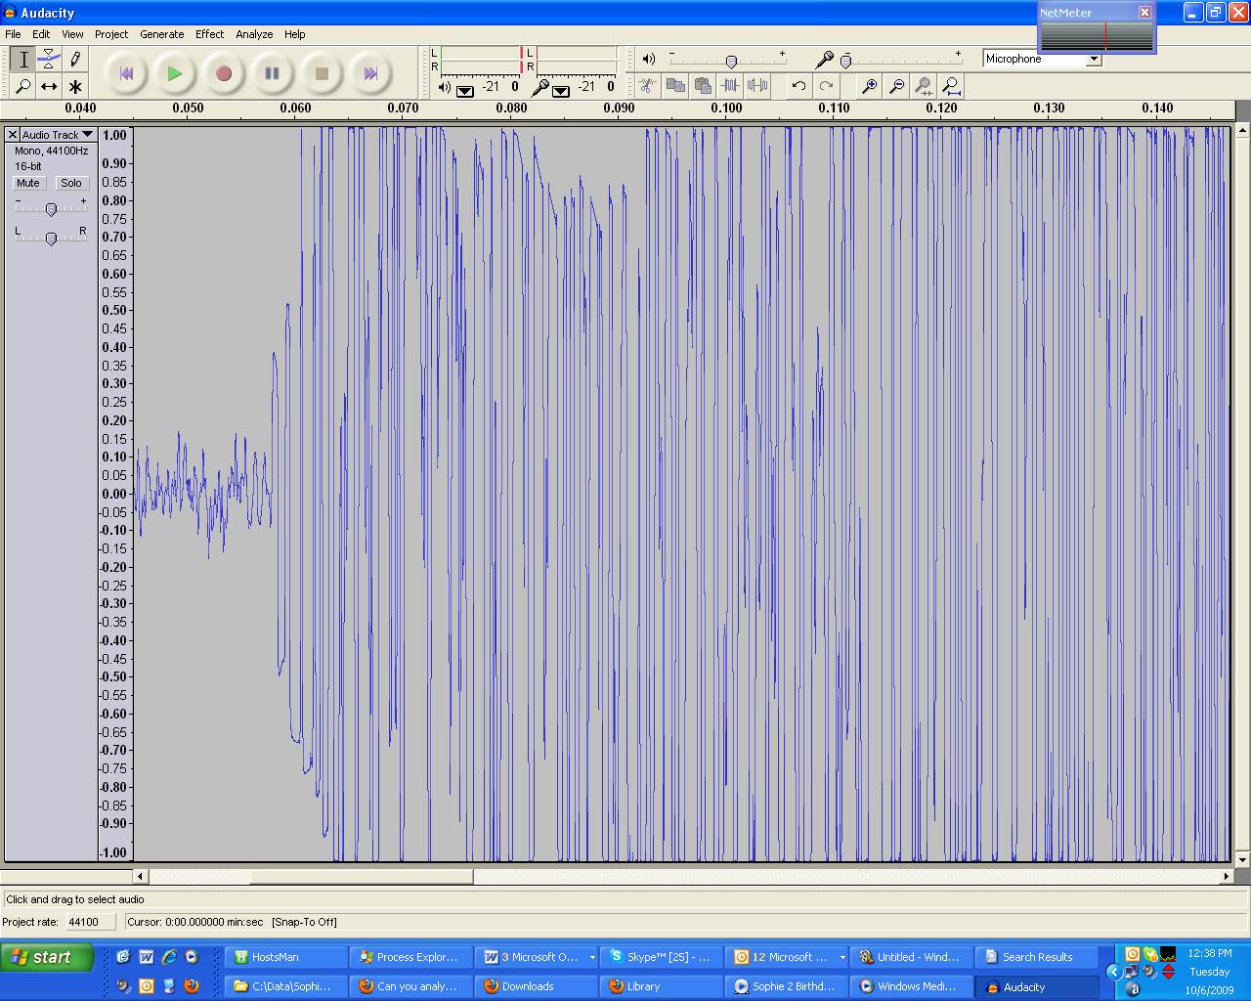The width and height of the screenshot is (1251, 1001).
Task: Activate the Multi-tool asterisk icon
Action: click(x=75, y=86)
